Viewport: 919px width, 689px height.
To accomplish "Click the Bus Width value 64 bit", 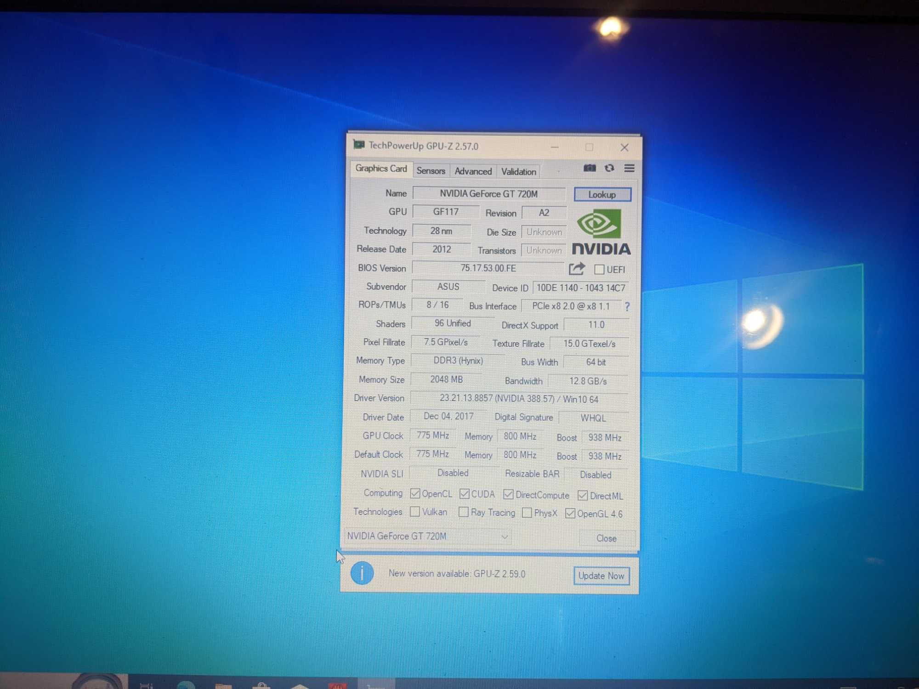I will (596, 362).
